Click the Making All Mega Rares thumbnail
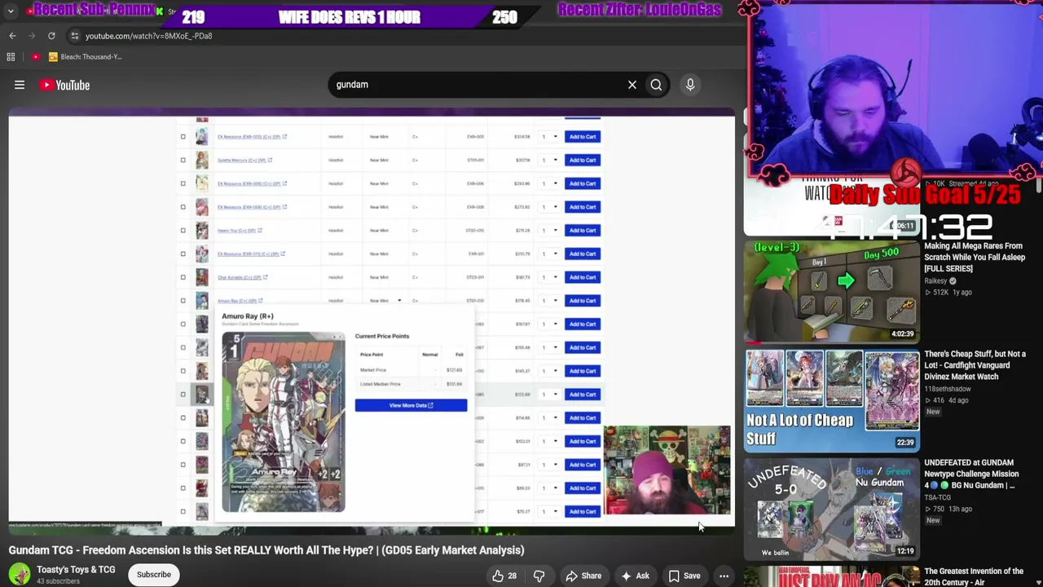1043x587 pixels. (831, 292)
